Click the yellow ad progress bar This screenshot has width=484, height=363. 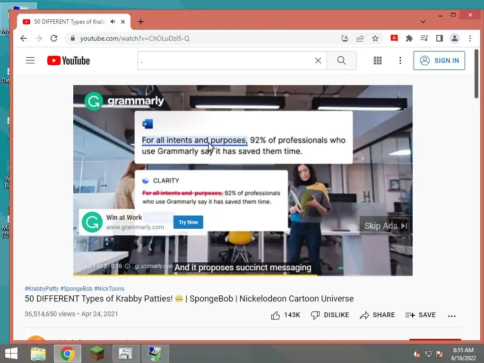pos(195,275)
